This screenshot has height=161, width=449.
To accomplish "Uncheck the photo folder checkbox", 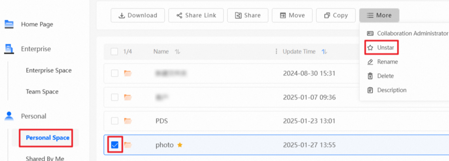I will (x=115, y=145).
